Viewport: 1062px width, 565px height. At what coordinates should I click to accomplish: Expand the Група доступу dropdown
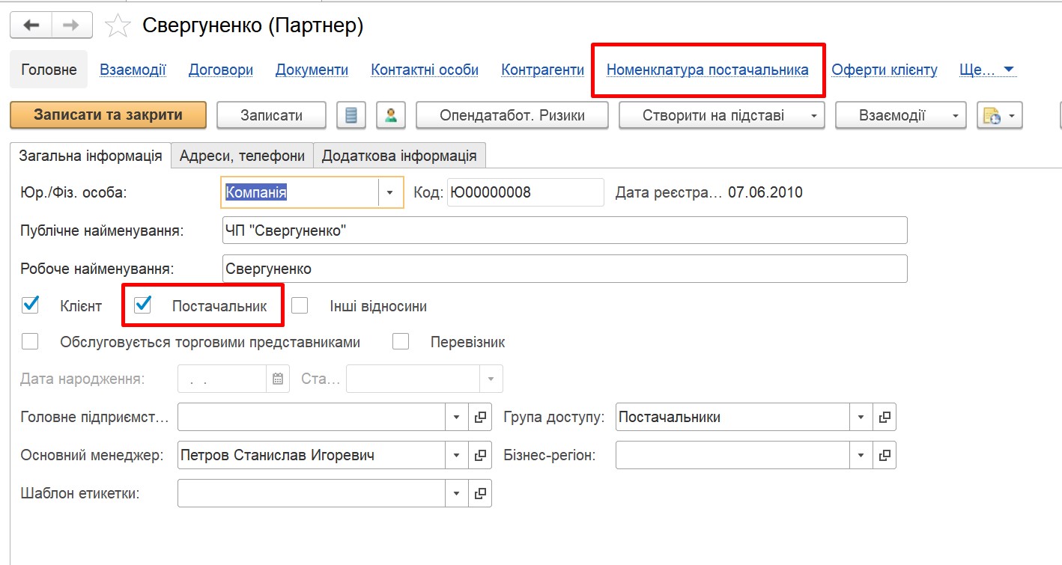pos(861,417)
